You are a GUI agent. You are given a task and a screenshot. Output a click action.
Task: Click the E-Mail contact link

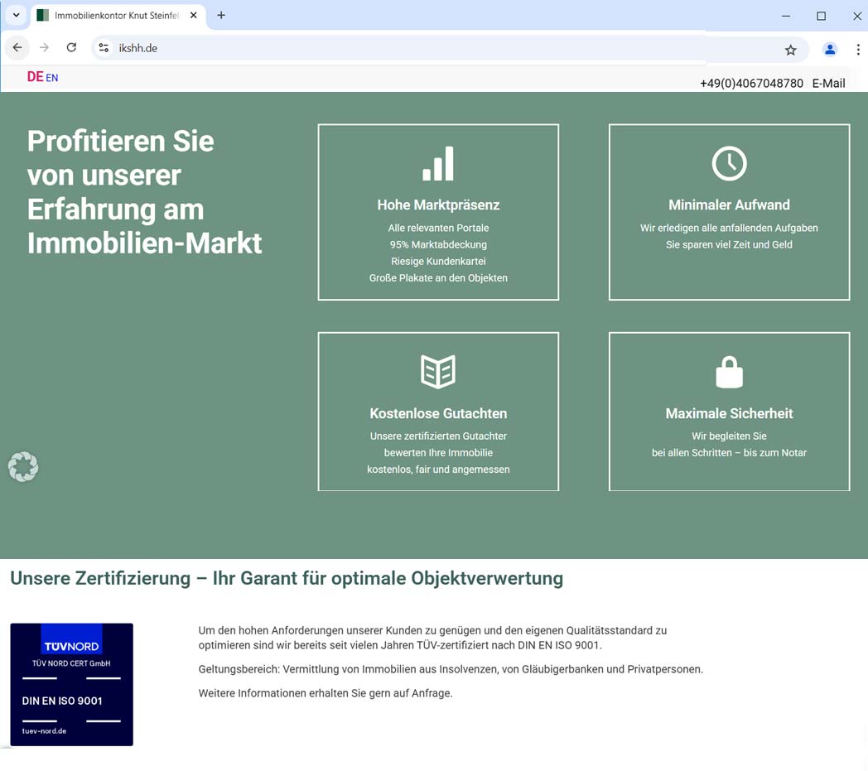coord(828,84)
